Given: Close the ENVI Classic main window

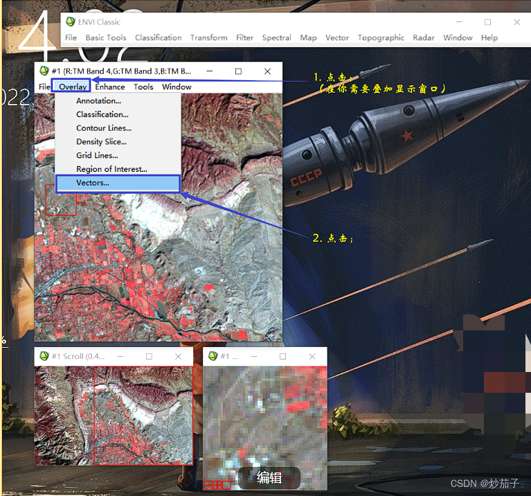Looking at the screenshot, I should (516, 22).
